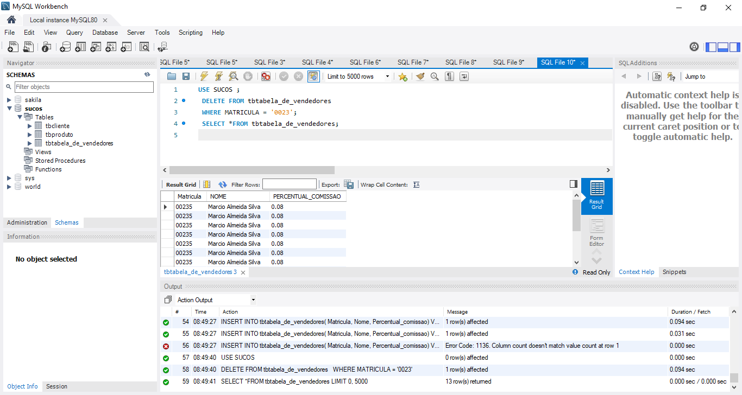Refresh the schemas list
742x395 pixels.
pyautogui.click(x=147, y=74)
